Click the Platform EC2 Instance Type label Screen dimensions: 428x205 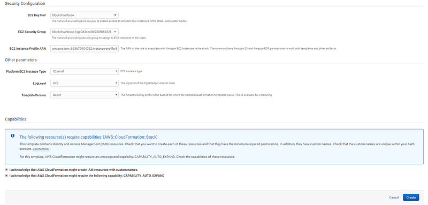coord(26,72)
